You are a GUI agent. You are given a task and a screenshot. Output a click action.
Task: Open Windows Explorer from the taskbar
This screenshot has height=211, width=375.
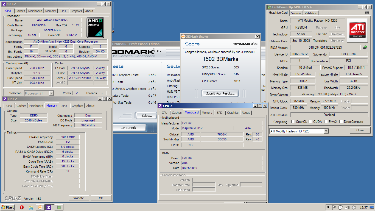pos(31,207)
